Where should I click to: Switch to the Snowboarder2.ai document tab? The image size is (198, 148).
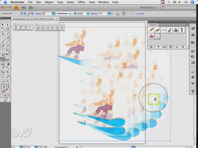coord(30,19)
